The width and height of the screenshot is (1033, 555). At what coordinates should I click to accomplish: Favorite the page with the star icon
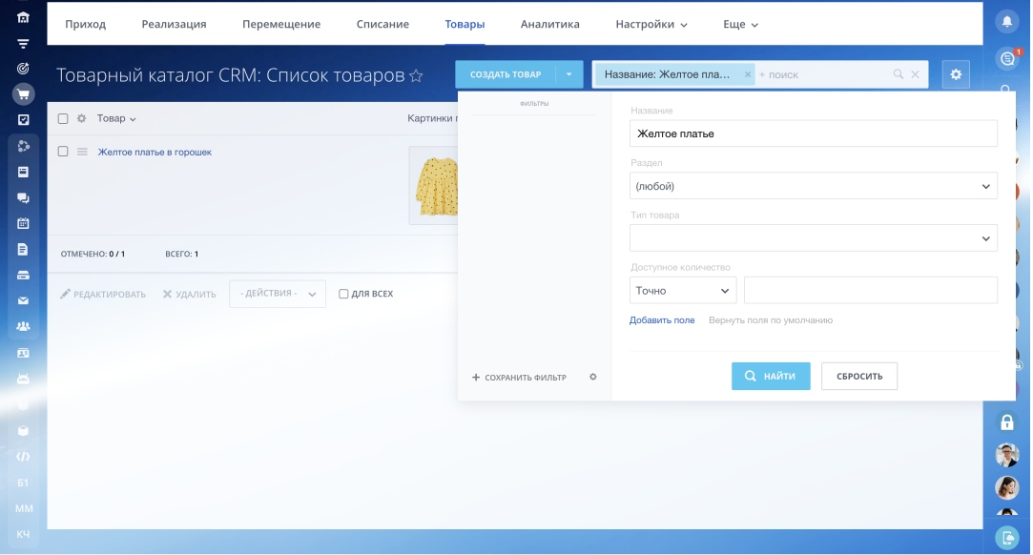416,75
